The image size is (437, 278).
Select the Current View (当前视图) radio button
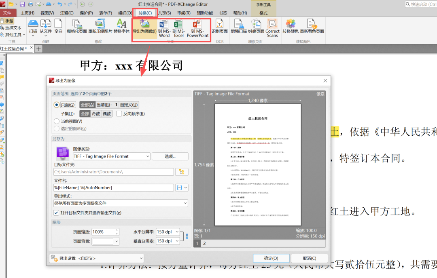[57, 121]
